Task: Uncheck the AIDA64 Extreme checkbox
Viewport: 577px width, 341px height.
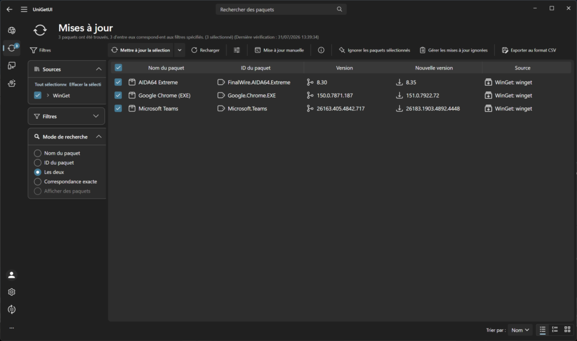Action: 118,83
